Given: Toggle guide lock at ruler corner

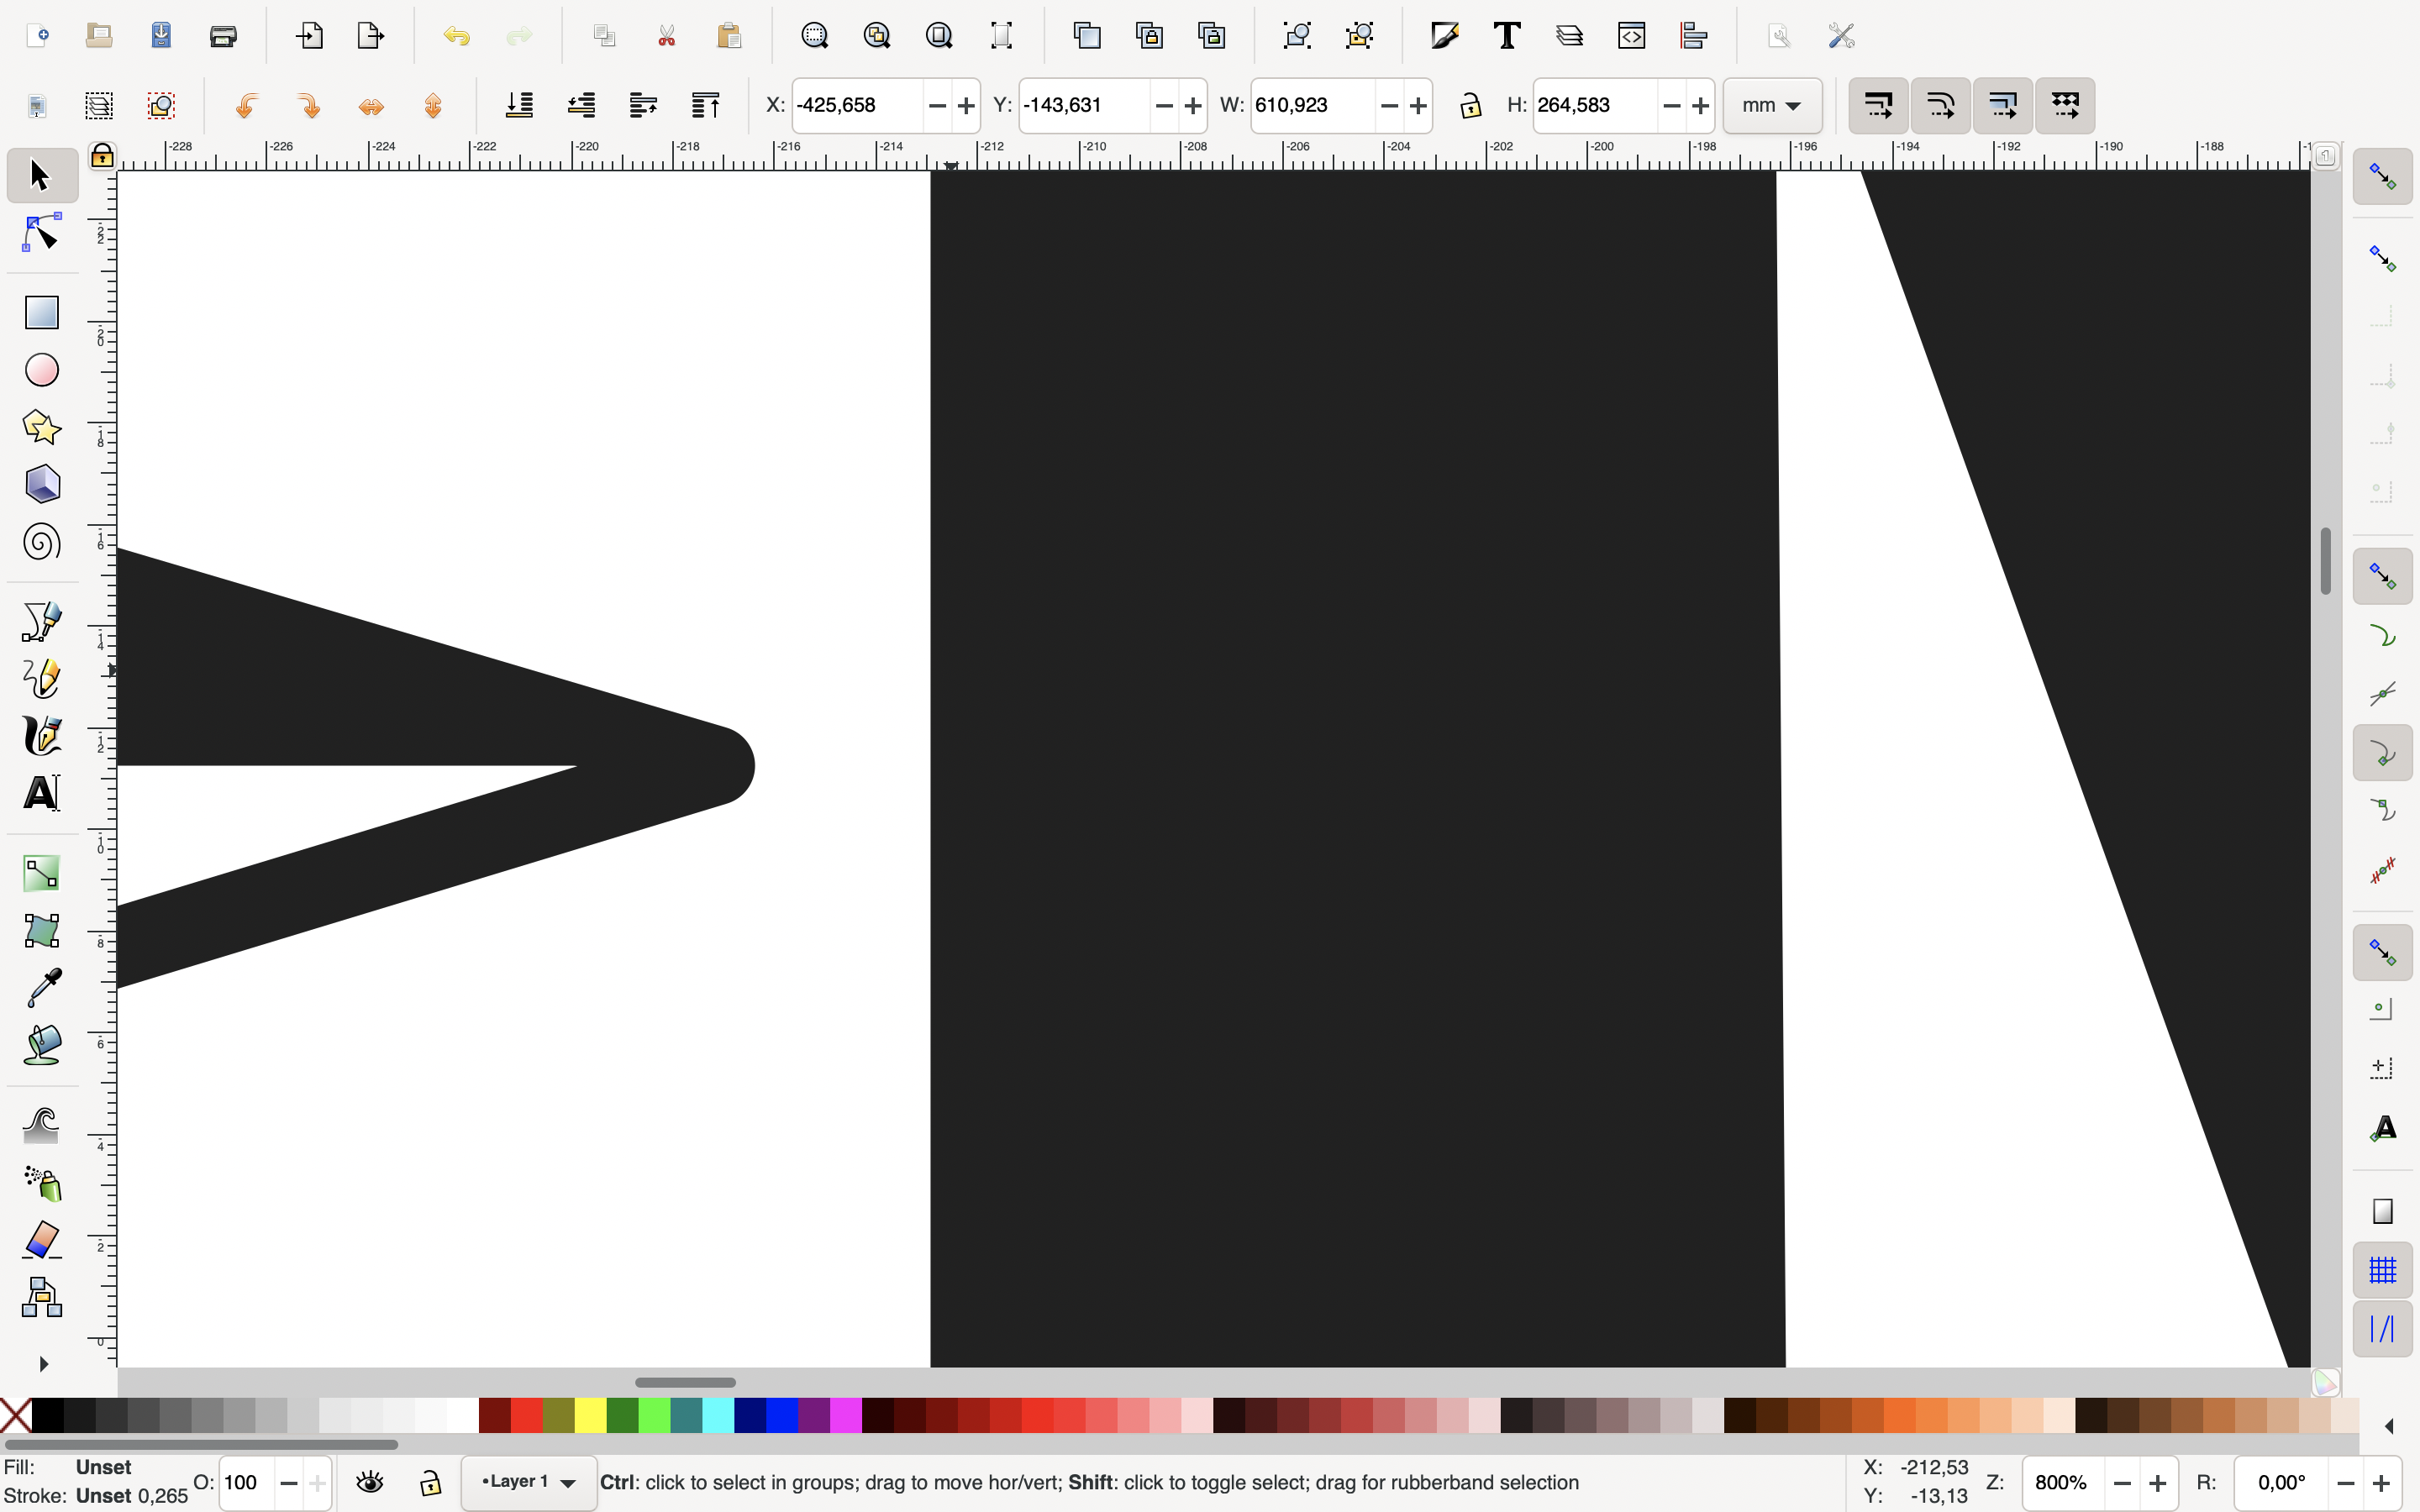Looking at the screenshot, I should pyautogui.click(x=102, y=156).
